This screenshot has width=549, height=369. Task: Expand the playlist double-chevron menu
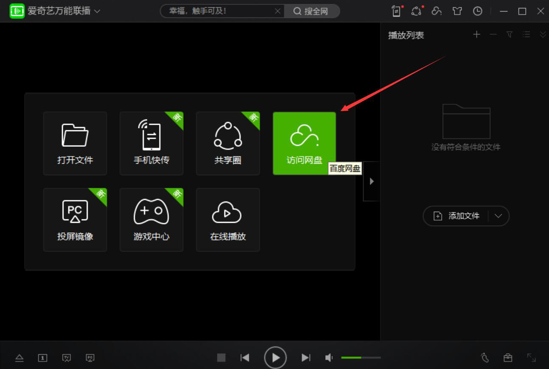[x=543, y=35]
